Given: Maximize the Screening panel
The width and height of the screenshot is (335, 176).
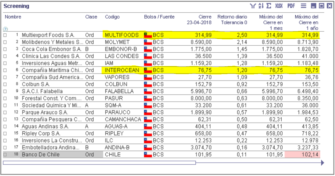Looking at the screenshot, I should coord(322,6).
